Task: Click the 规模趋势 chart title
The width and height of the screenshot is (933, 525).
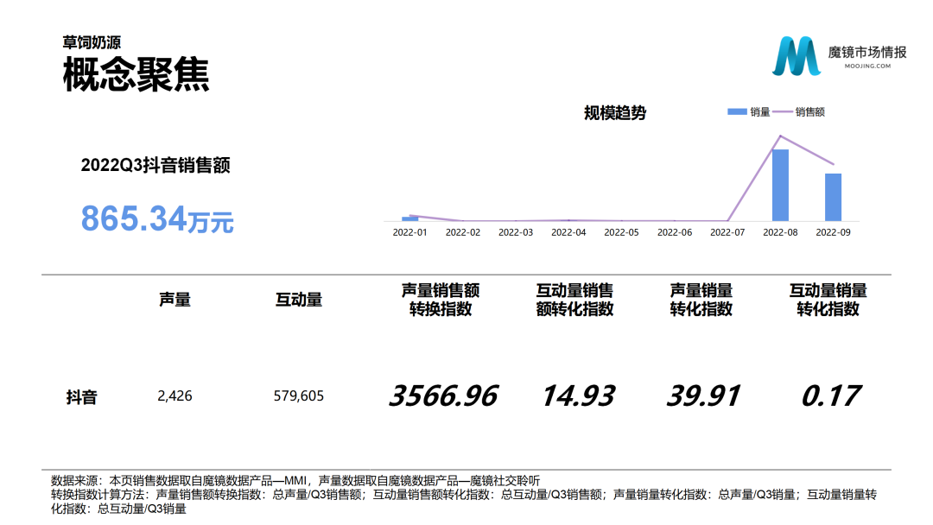Action: [615, 112]
